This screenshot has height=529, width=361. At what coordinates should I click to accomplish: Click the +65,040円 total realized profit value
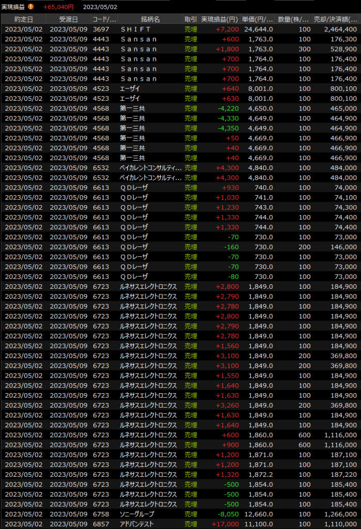coord(58,7)
